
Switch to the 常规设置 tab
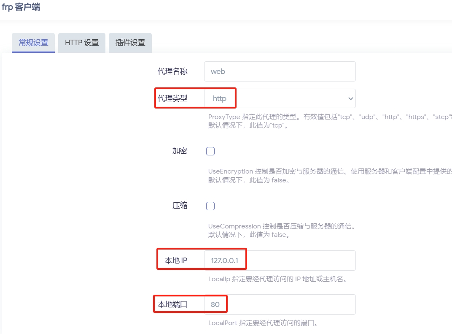tap(33, 43)
